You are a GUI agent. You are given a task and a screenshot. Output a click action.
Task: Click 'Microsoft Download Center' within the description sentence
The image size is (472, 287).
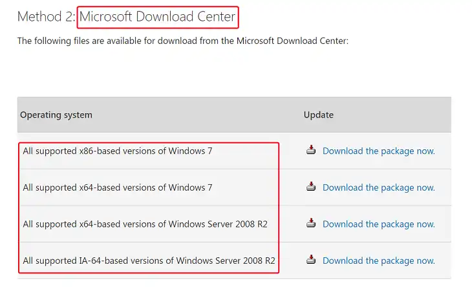click(292, 41)
